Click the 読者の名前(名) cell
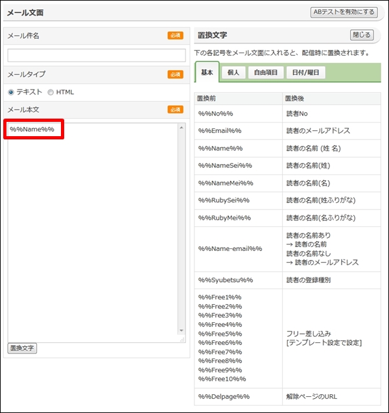389x413 pixels. click(331, 183)
